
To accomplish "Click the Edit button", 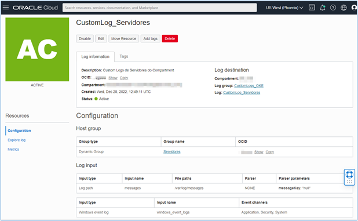I will coord(101,39).
